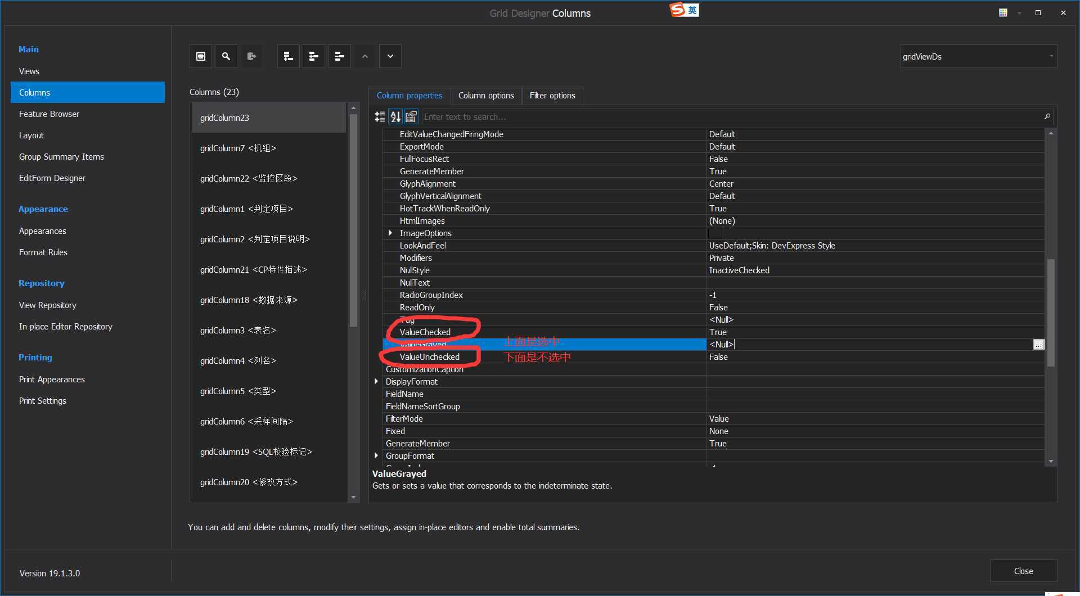Click the Insert column toolbar icon
This screenshot has height=596, width=1080.
[x=314, y=56]
